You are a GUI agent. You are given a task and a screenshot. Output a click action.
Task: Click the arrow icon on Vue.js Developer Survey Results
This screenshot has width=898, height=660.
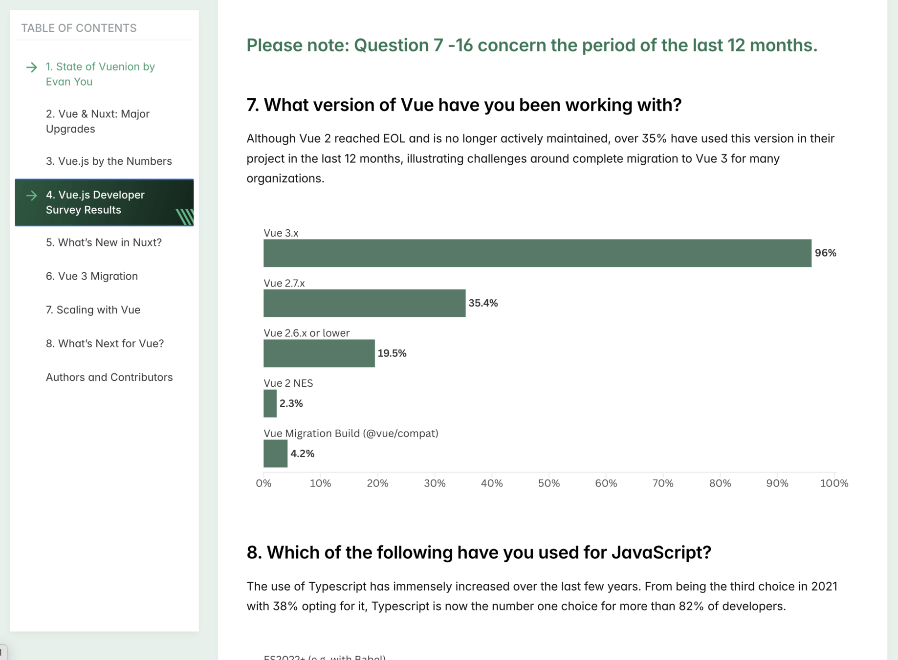point(32,196)
